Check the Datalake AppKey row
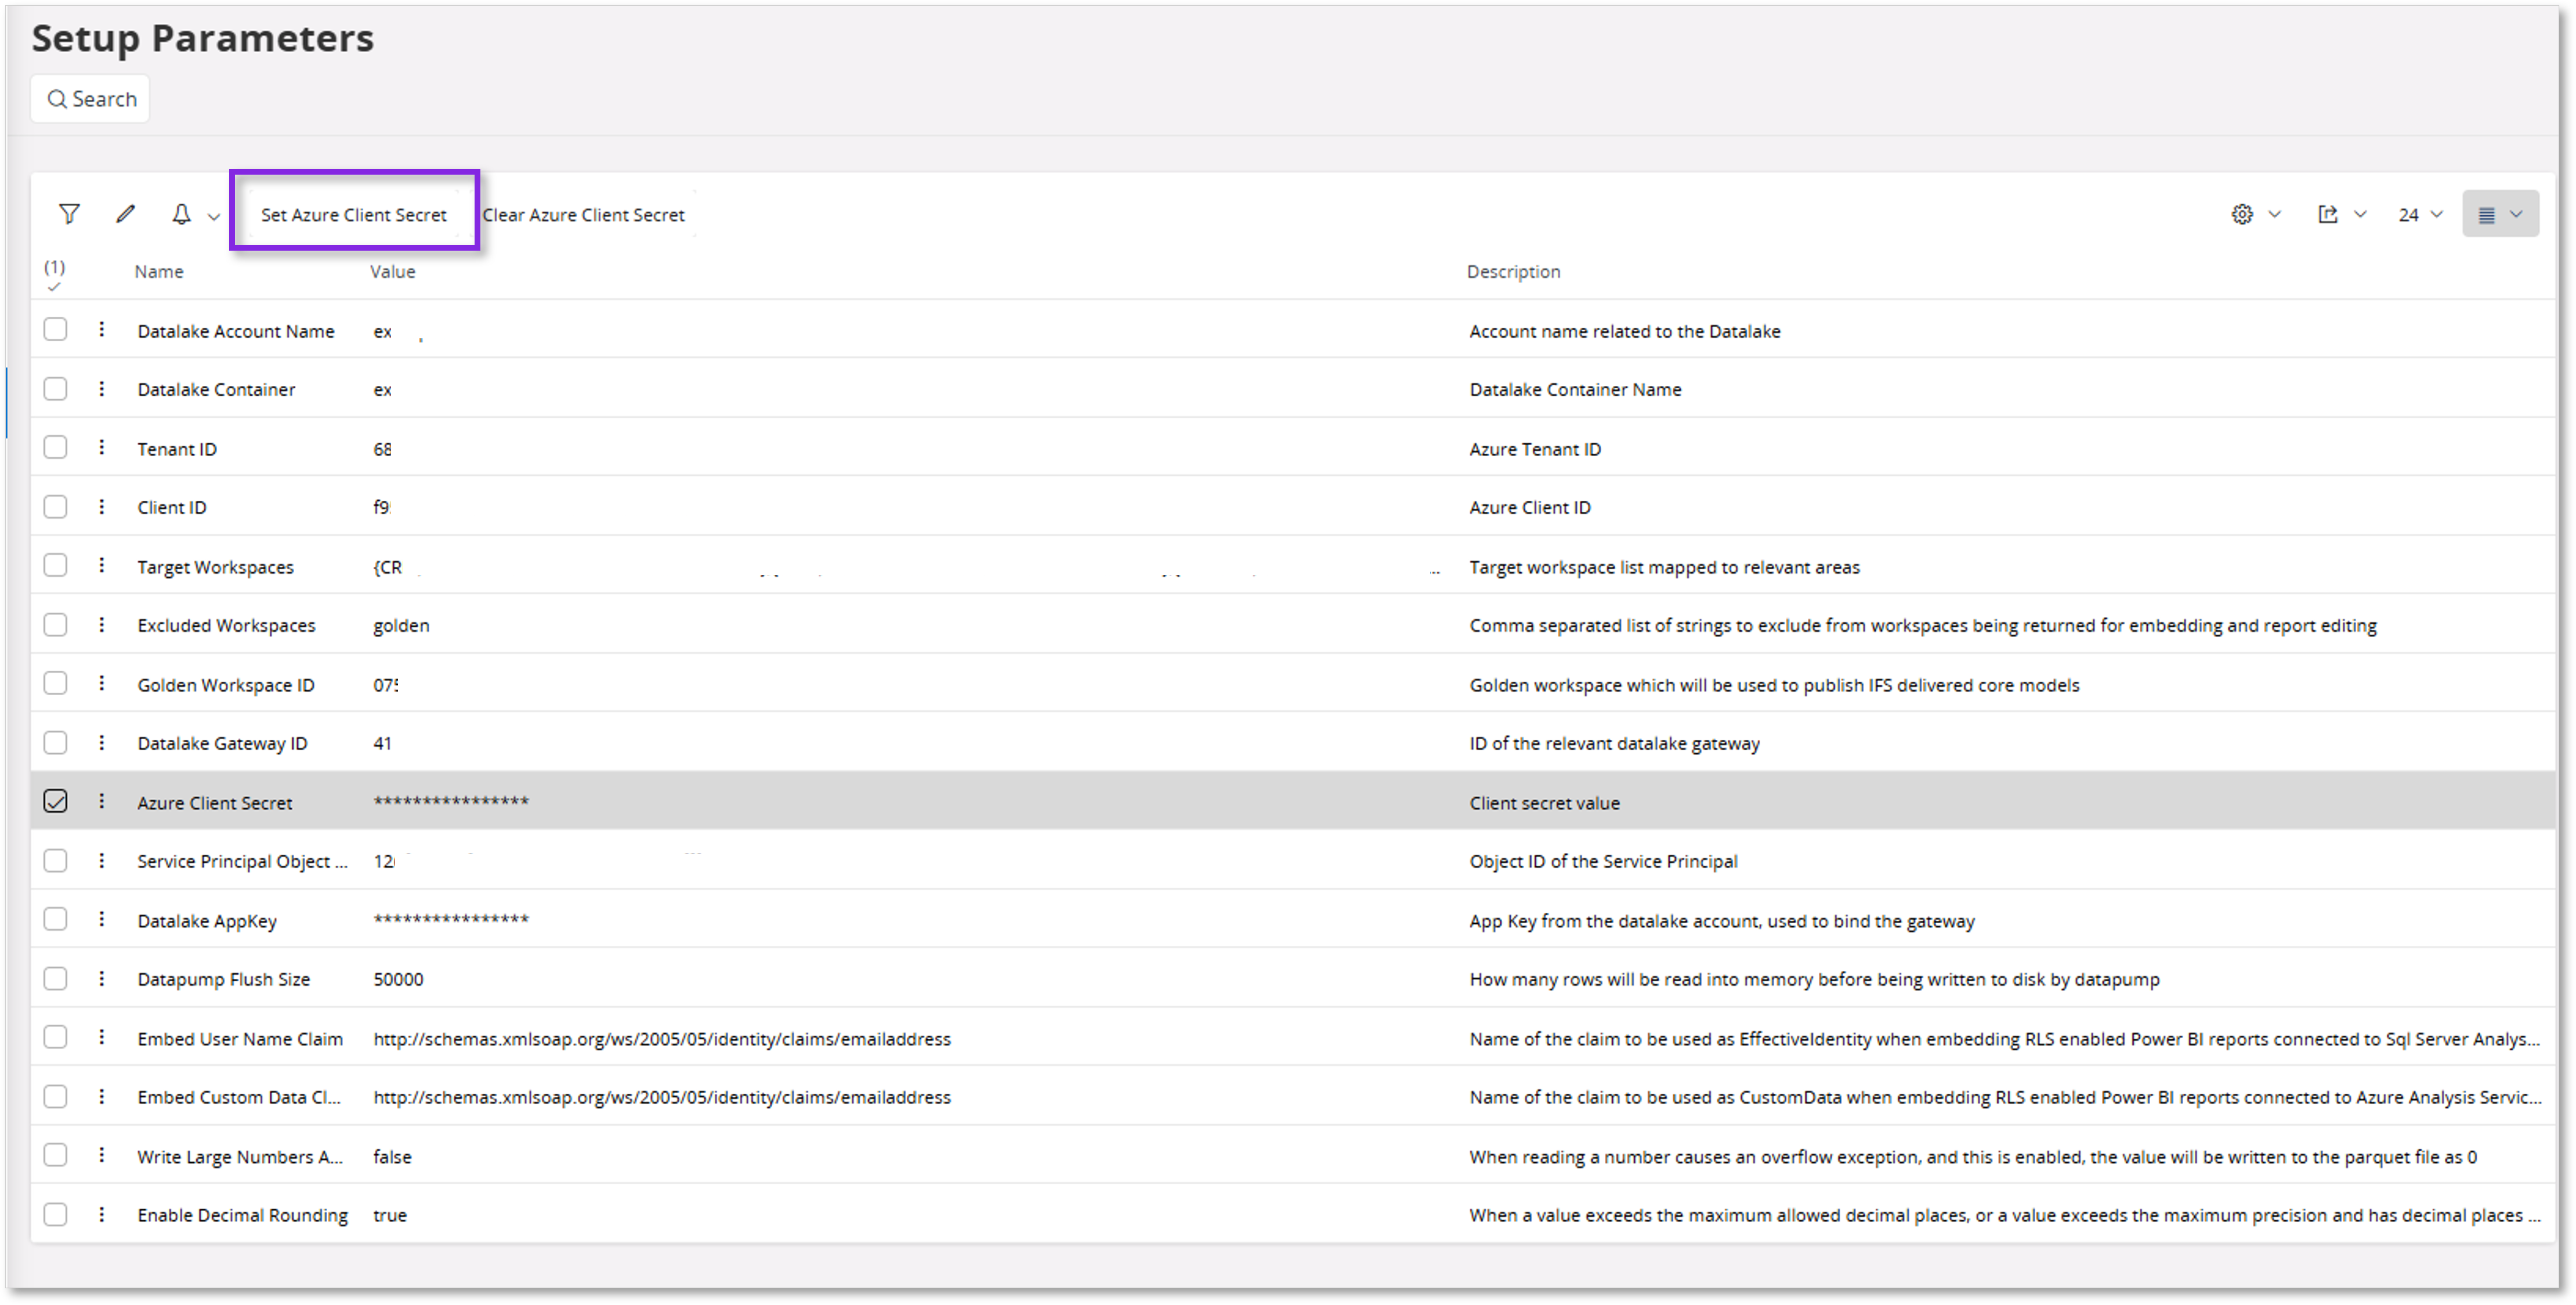2576x1305 pixels. 56,919
